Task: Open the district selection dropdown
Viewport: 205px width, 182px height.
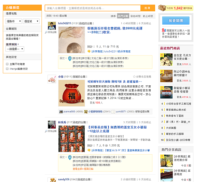Action: 31,21
